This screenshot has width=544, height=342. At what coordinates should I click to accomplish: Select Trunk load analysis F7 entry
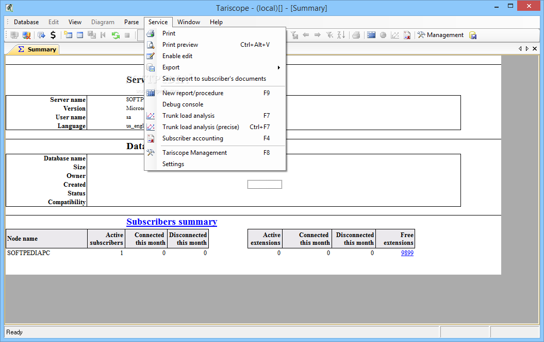tap(215, 116)
